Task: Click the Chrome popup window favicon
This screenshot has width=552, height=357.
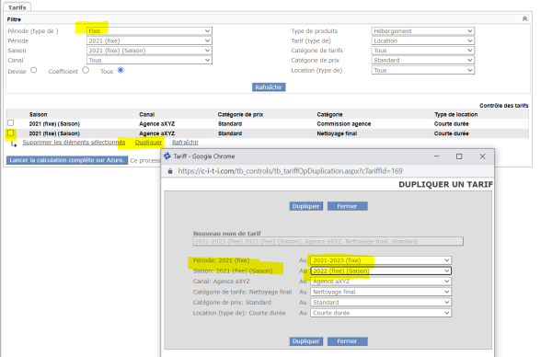Action: click(167, 156)
